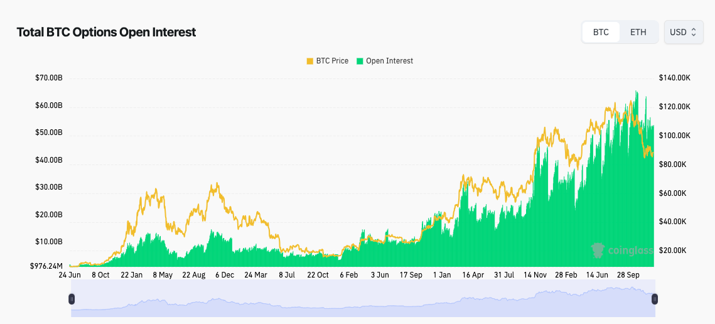
Task: Click the $976.24M axis minimum label
Action: coord(47,266)
